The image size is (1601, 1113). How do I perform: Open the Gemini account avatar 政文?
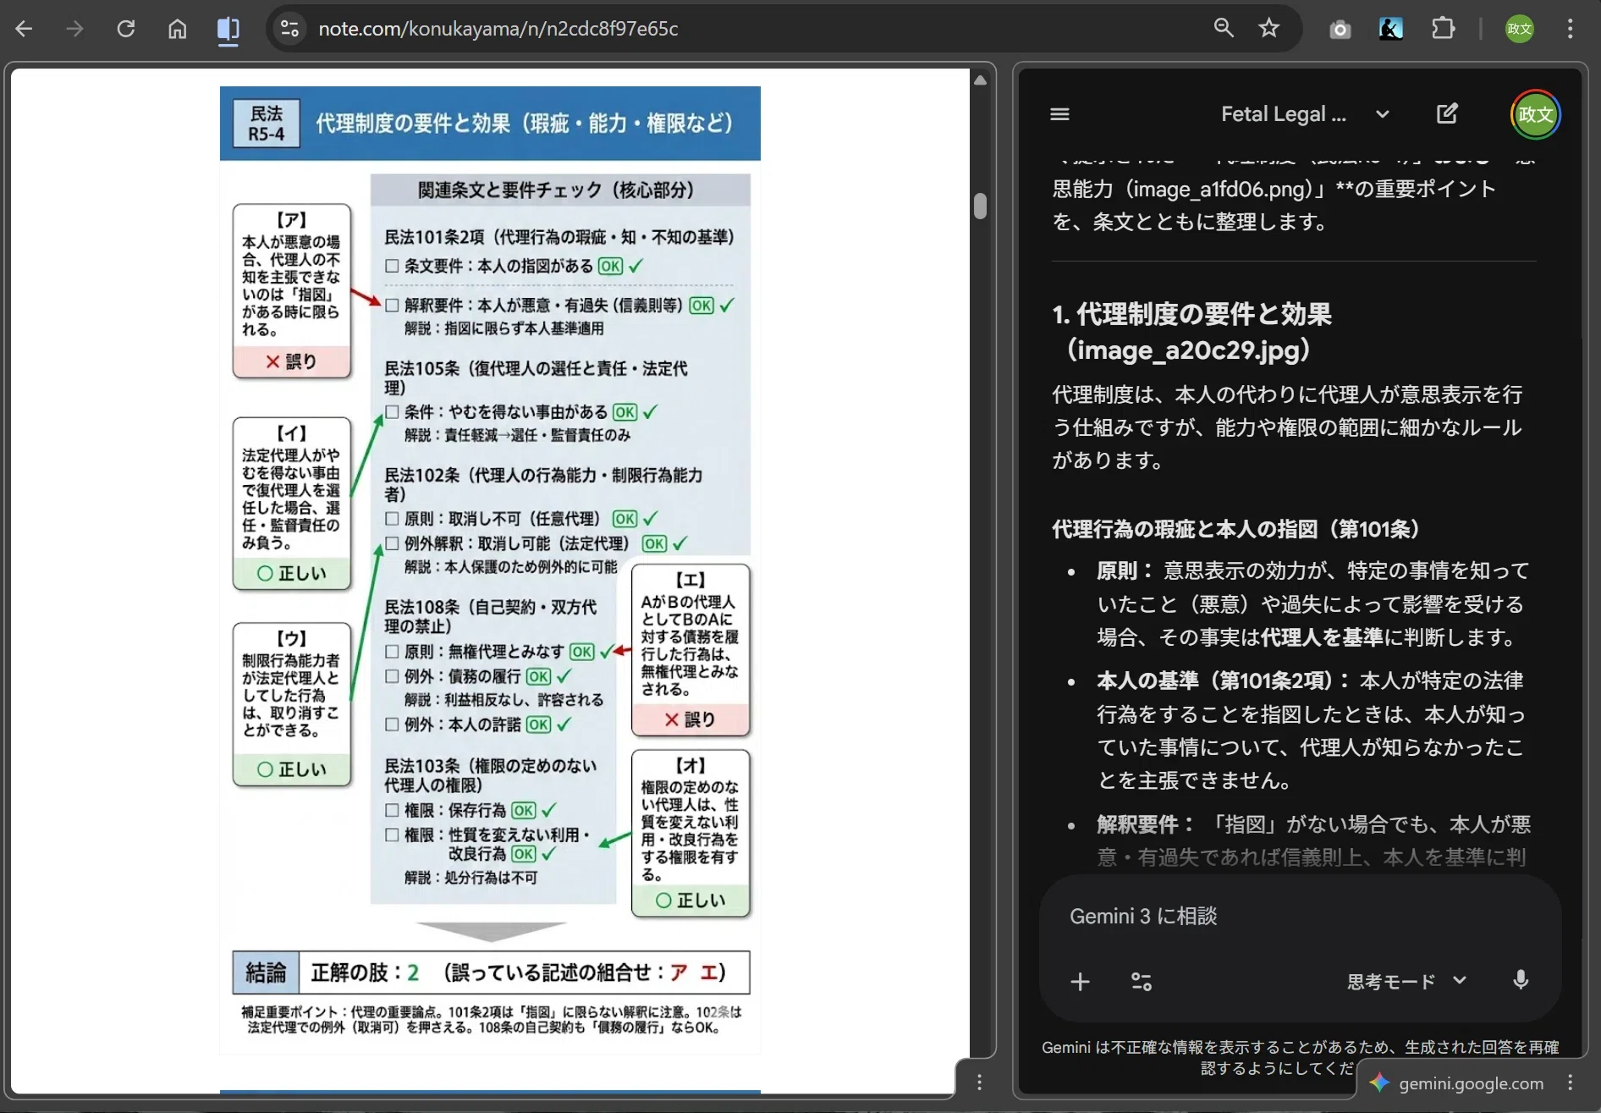coord(1535,114)
